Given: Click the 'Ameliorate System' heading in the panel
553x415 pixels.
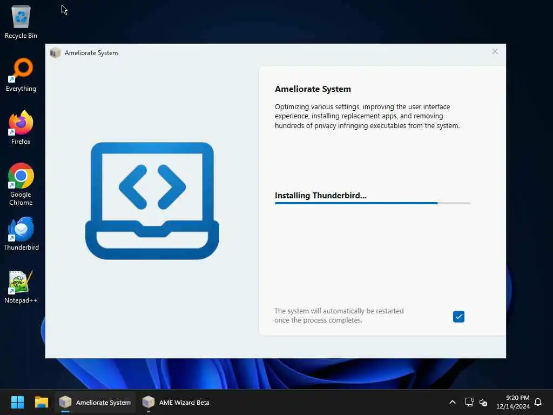Looking at the screenshot, I should point(313,89).
